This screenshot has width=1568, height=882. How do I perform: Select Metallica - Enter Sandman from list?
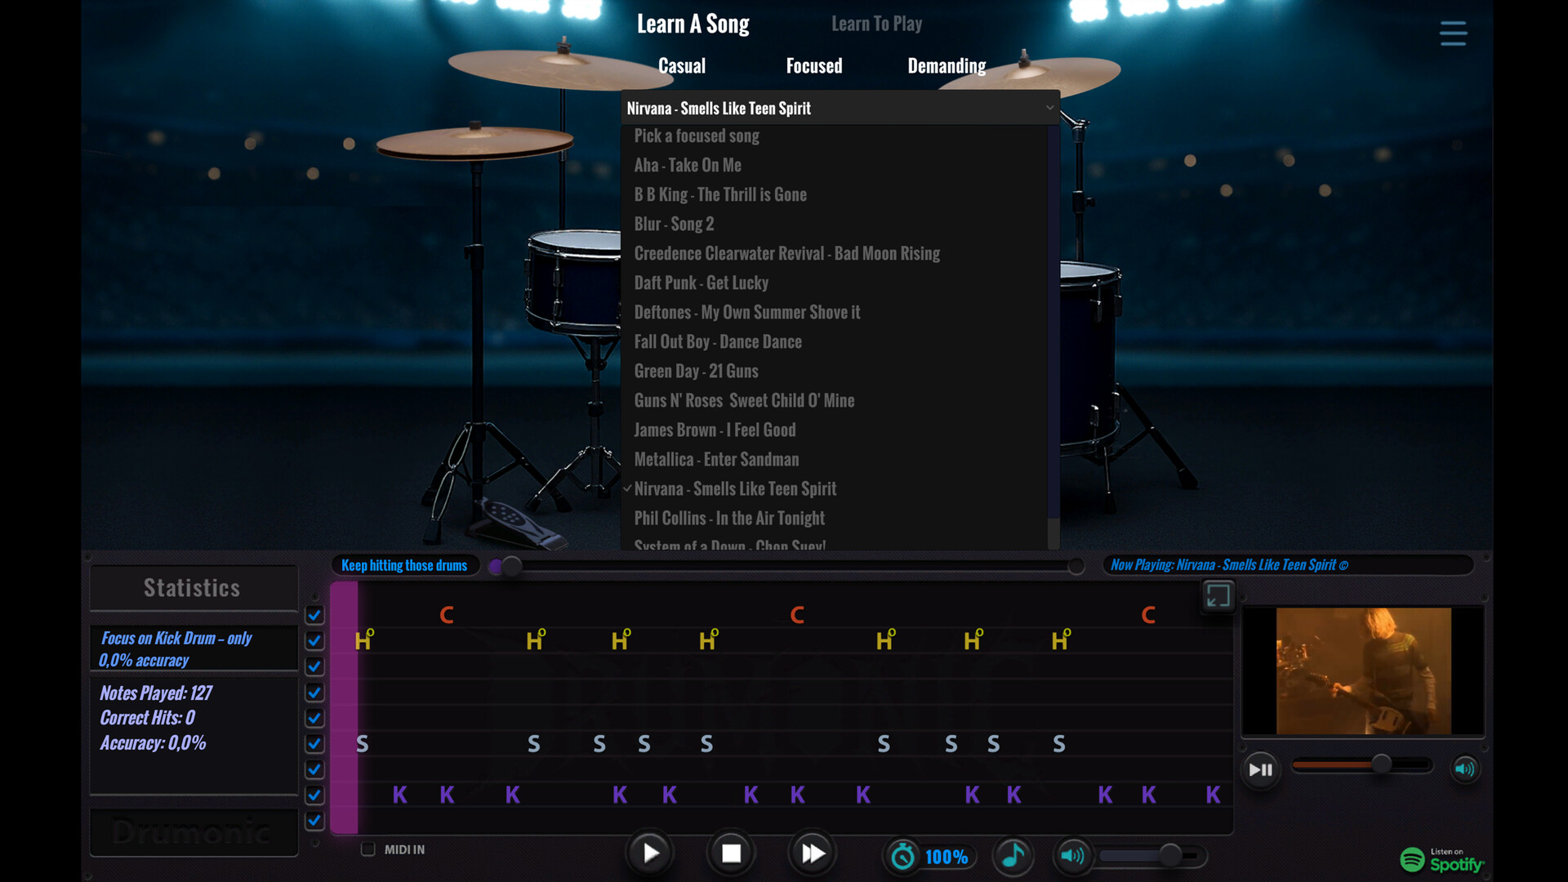click(716, 459)
